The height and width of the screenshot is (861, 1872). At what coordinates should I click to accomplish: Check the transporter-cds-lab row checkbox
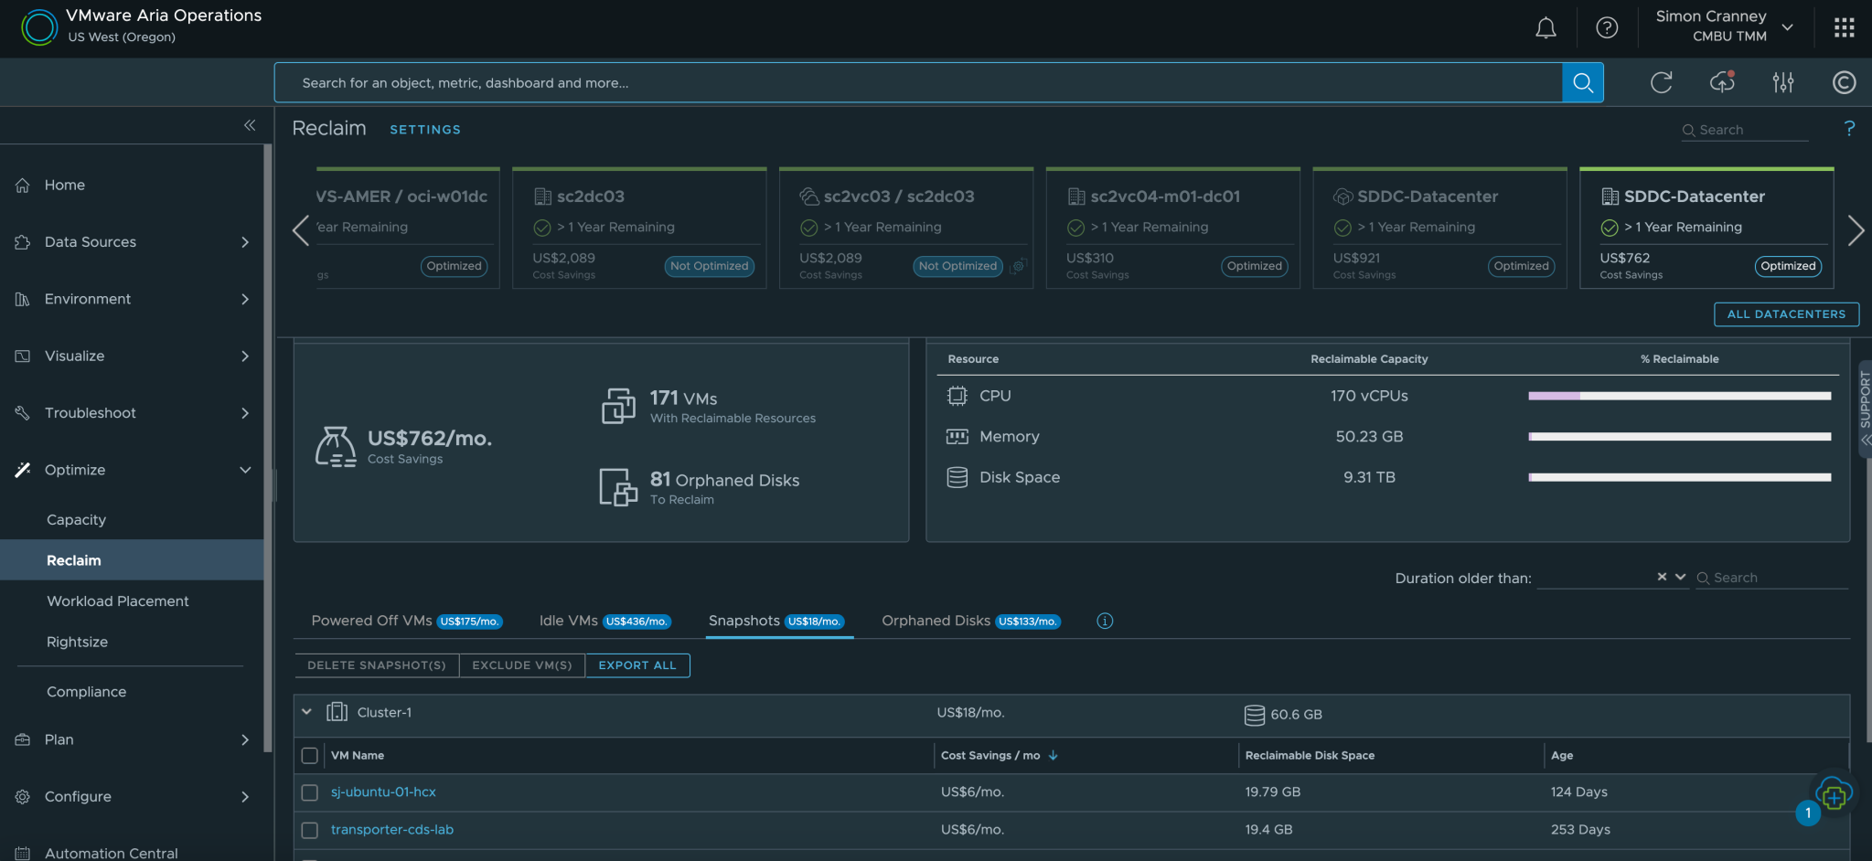pyautogui.click(x=310, y=830)
